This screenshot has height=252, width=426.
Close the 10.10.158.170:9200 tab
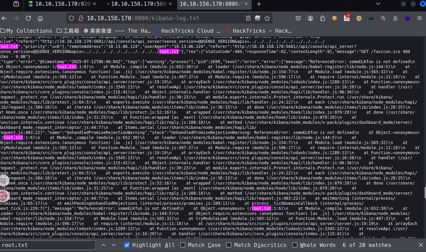coord(94,4)
